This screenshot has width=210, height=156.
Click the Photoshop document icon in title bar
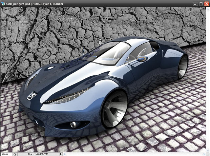tap(3, 4)
